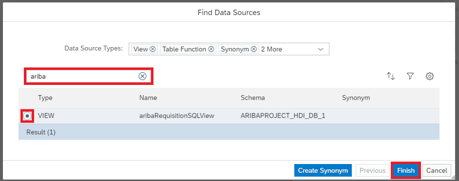Remove the Table Function token
The image size is (459, 181).
coord(211,49)
